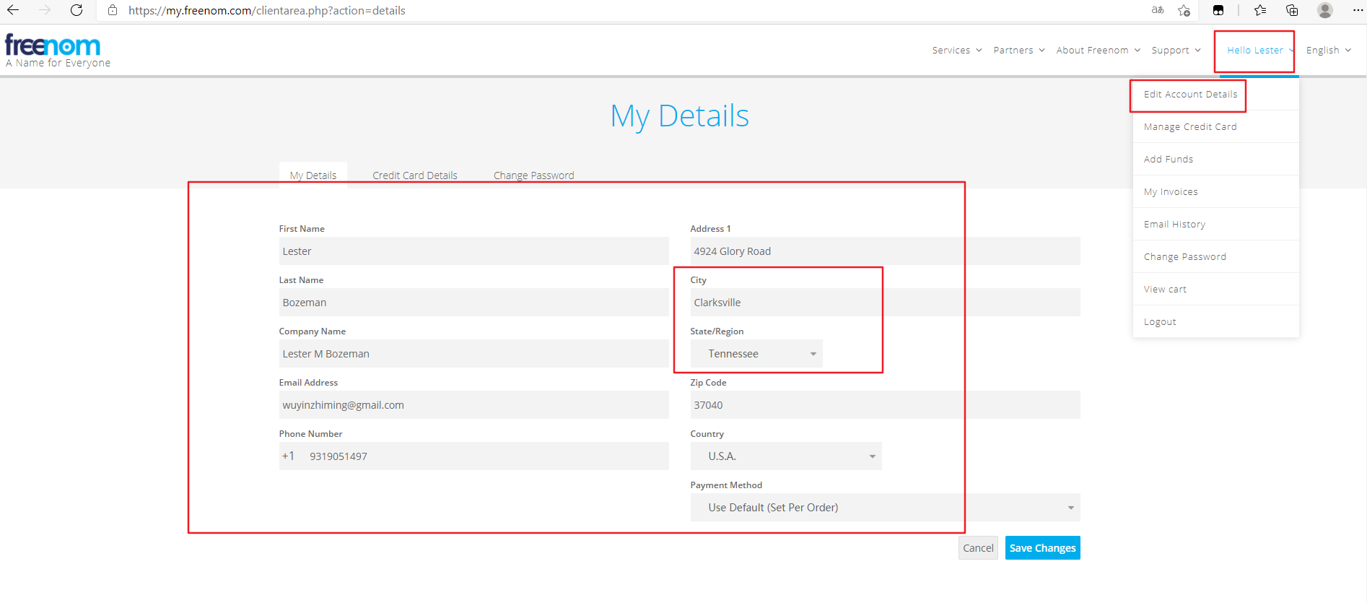Click the dark extension icon in toolbar

coord(1218,10)
